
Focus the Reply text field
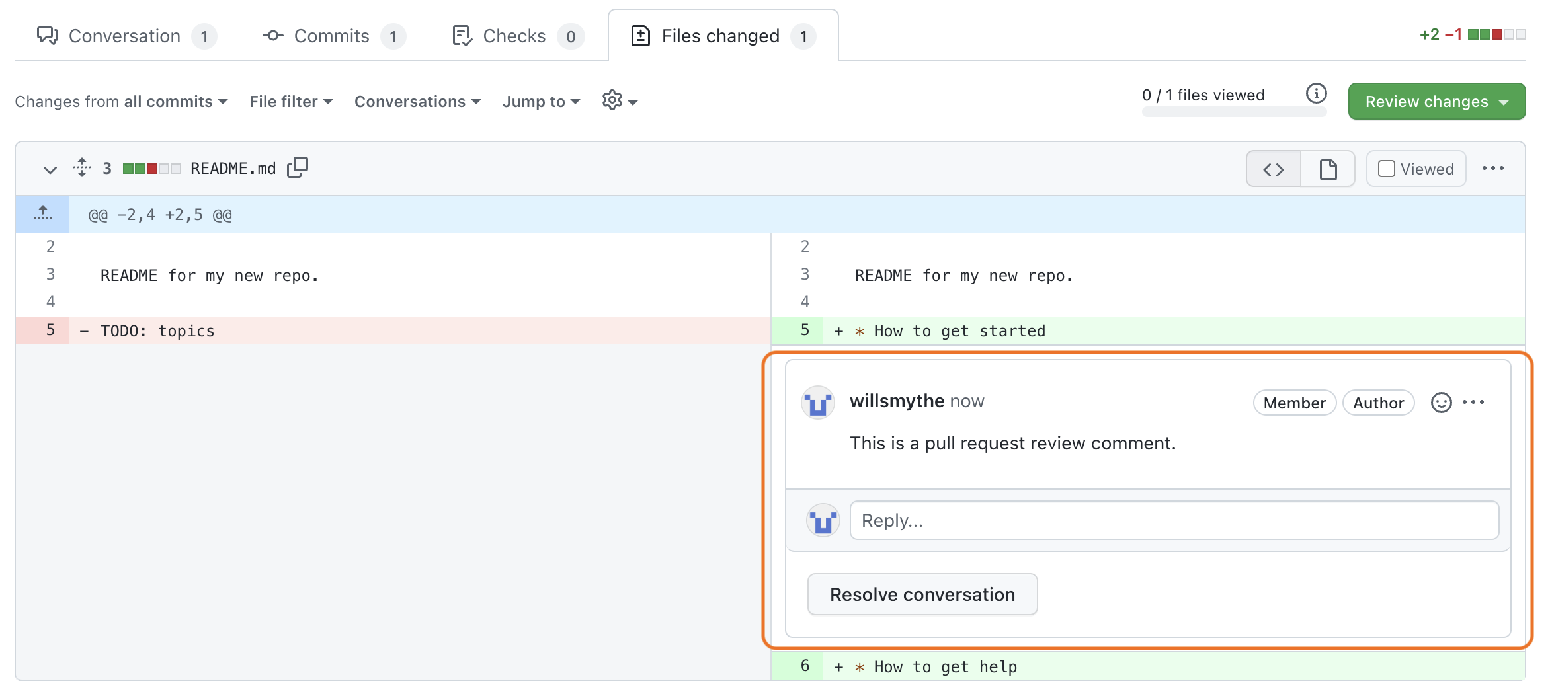(1174, 520)
